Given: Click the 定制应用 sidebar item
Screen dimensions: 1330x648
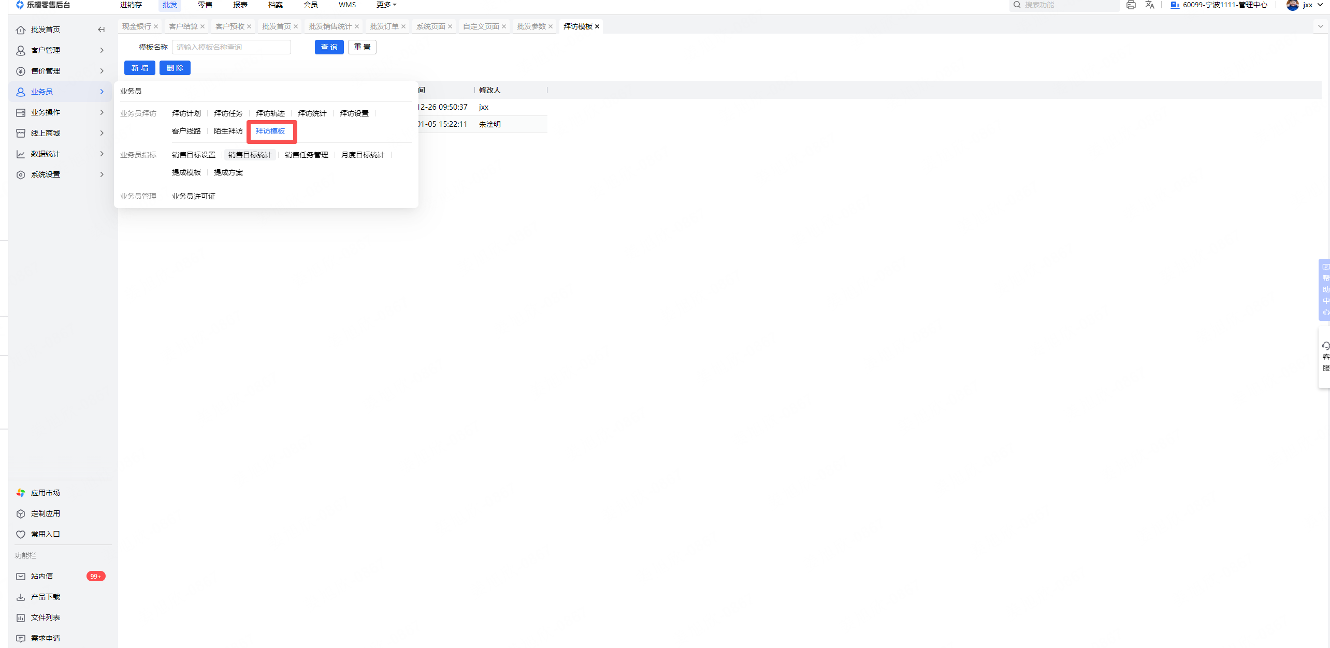Looking at the screenshot, I should coord(45,513).
